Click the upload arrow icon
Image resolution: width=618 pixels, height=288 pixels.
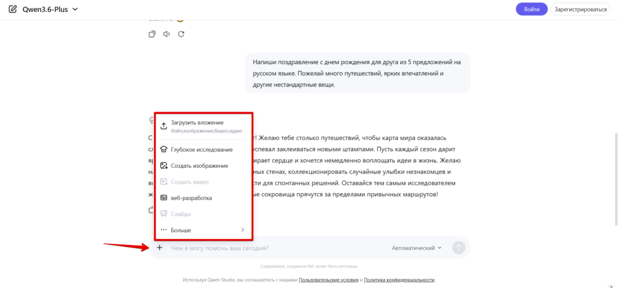click(164, 126)
